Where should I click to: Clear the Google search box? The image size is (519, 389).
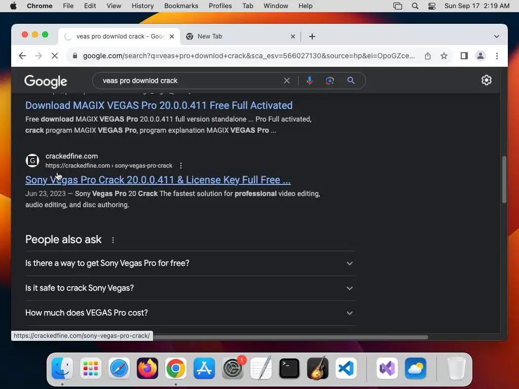[287, 81]
